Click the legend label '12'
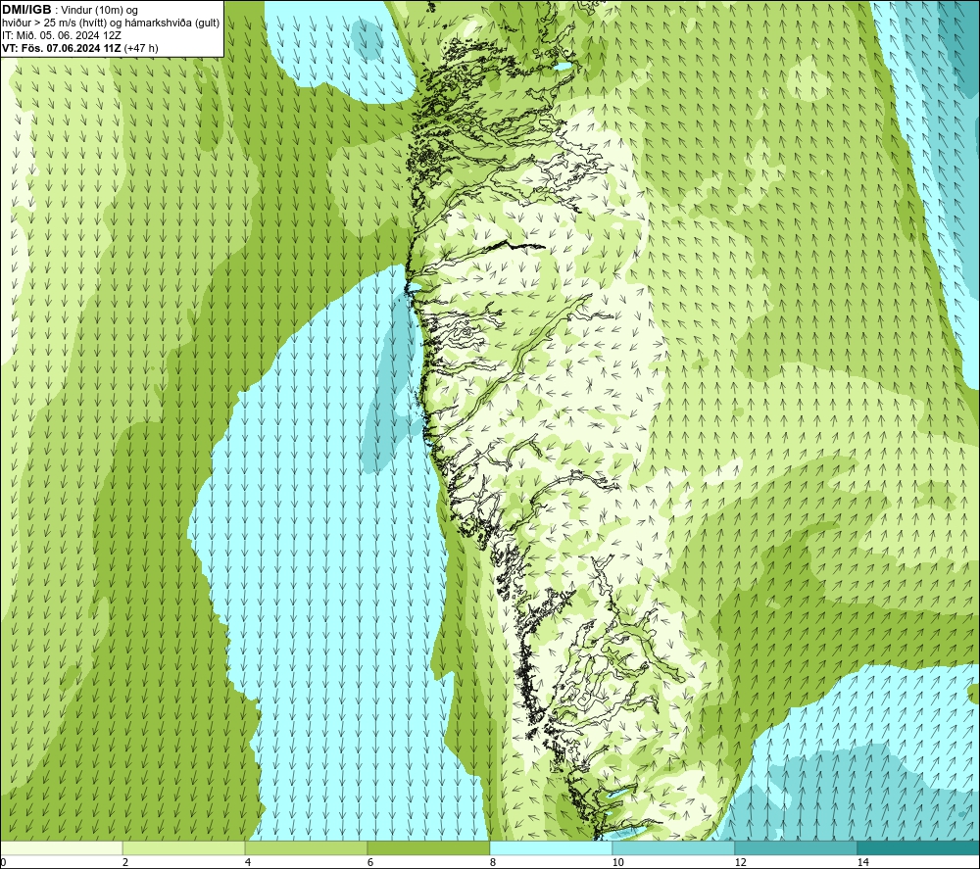 coord(740,863)
